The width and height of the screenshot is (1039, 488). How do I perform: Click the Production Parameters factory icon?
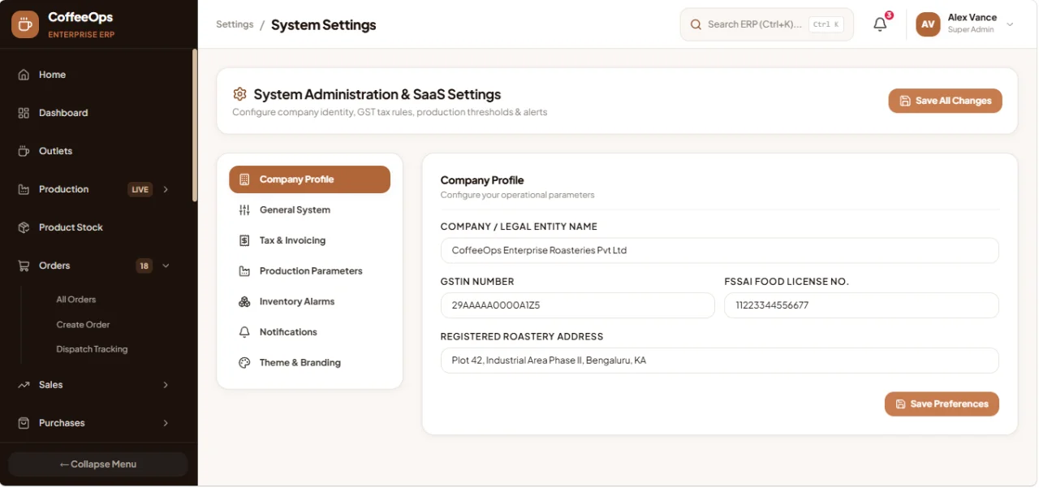244,271
